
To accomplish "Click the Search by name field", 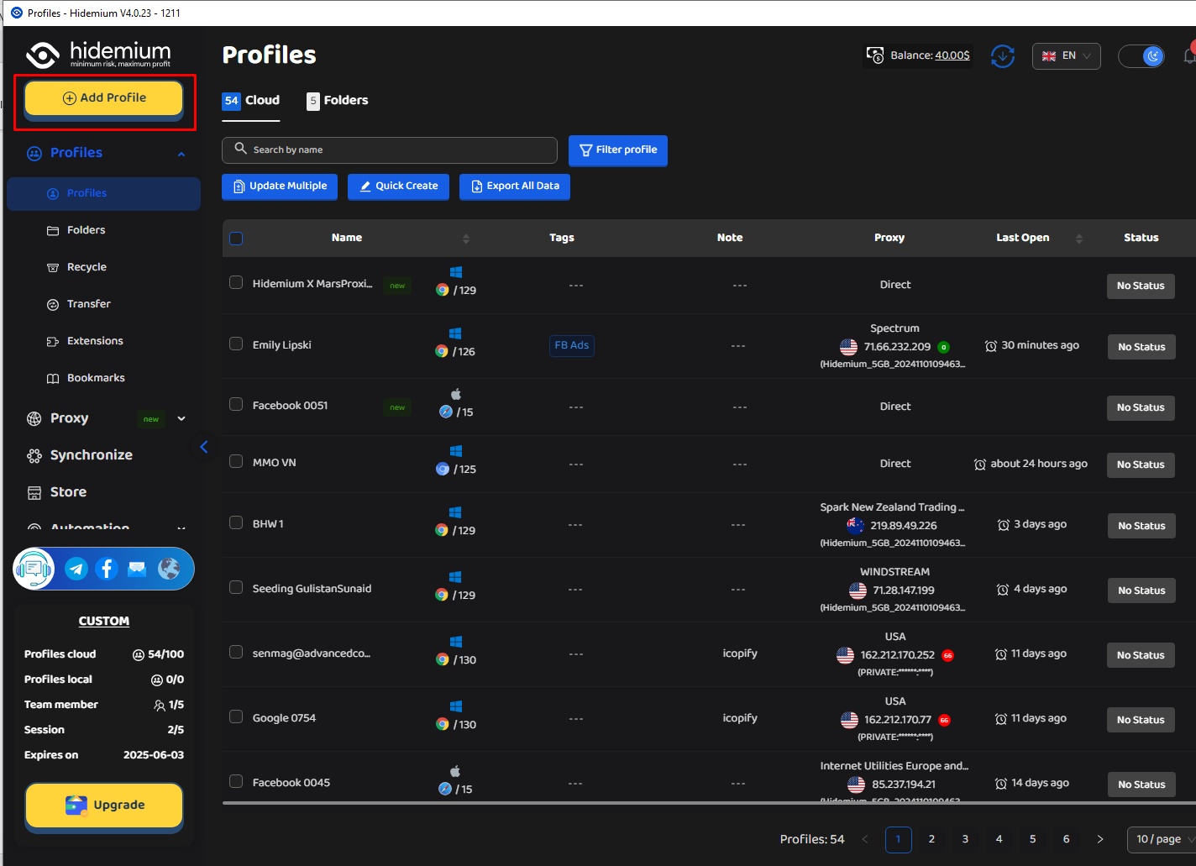I will [390, 150].
